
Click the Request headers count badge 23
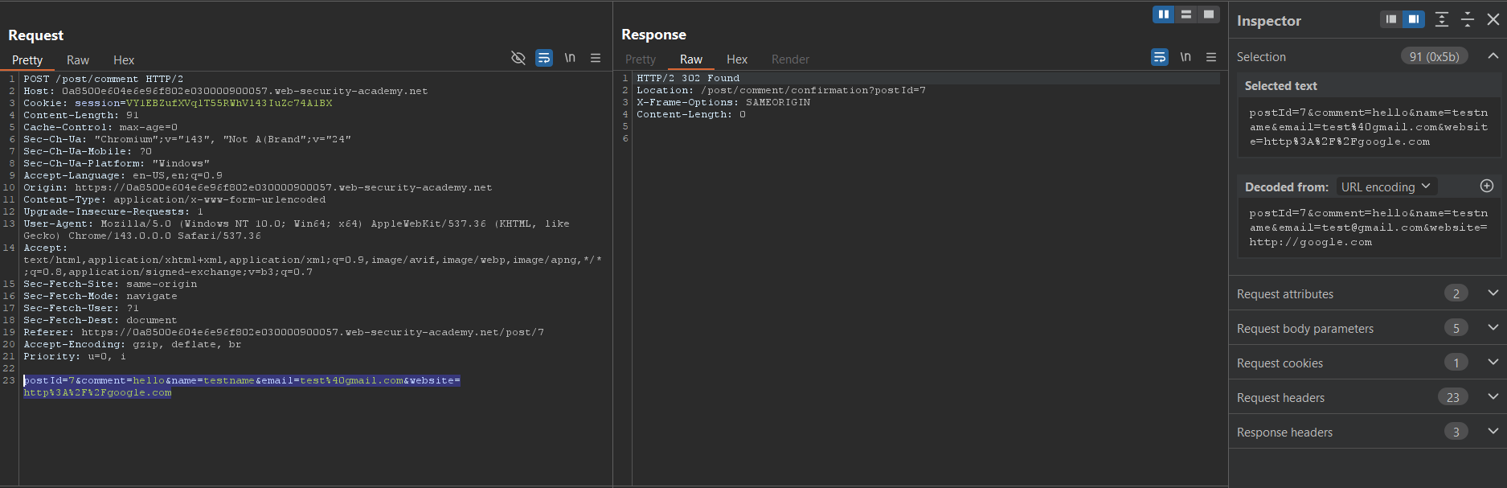click(1453, 397)
